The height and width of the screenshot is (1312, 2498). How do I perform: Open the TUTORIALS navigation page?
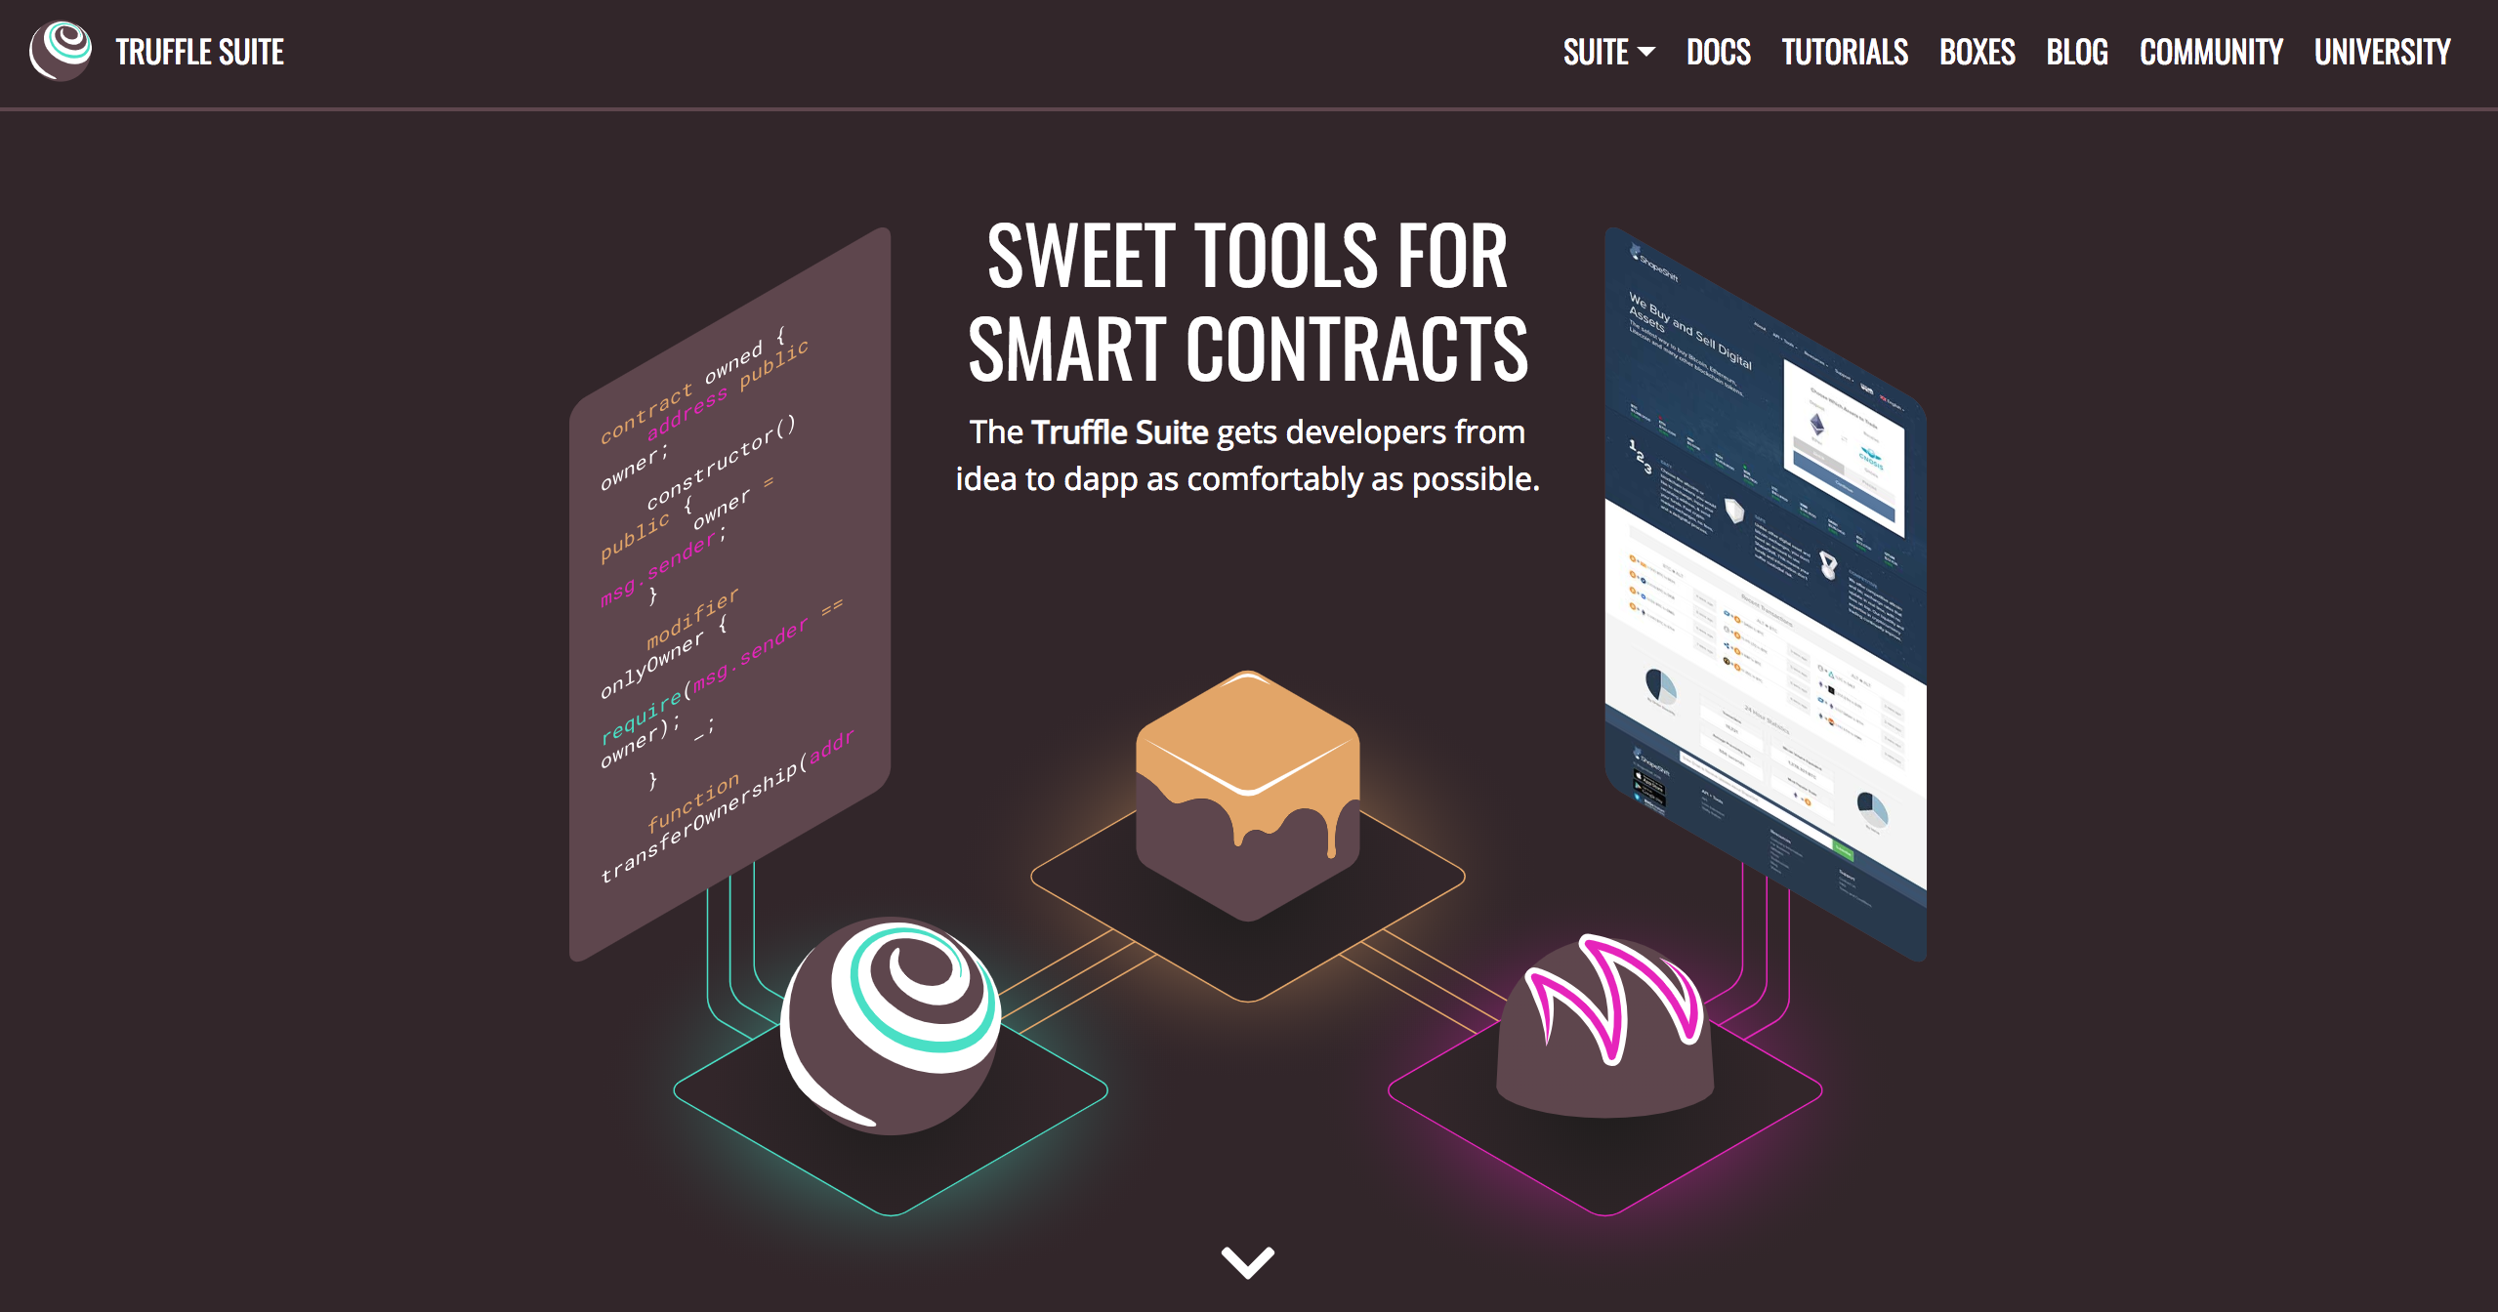(x=1844, y=51)
